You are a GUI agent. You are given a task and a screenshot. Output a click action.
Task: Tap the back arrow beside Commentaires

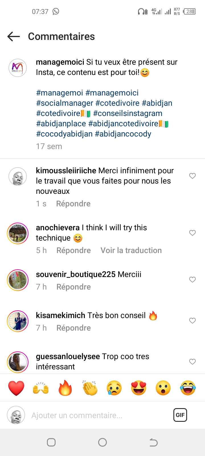pyautogui.click(x=14, y=36)
